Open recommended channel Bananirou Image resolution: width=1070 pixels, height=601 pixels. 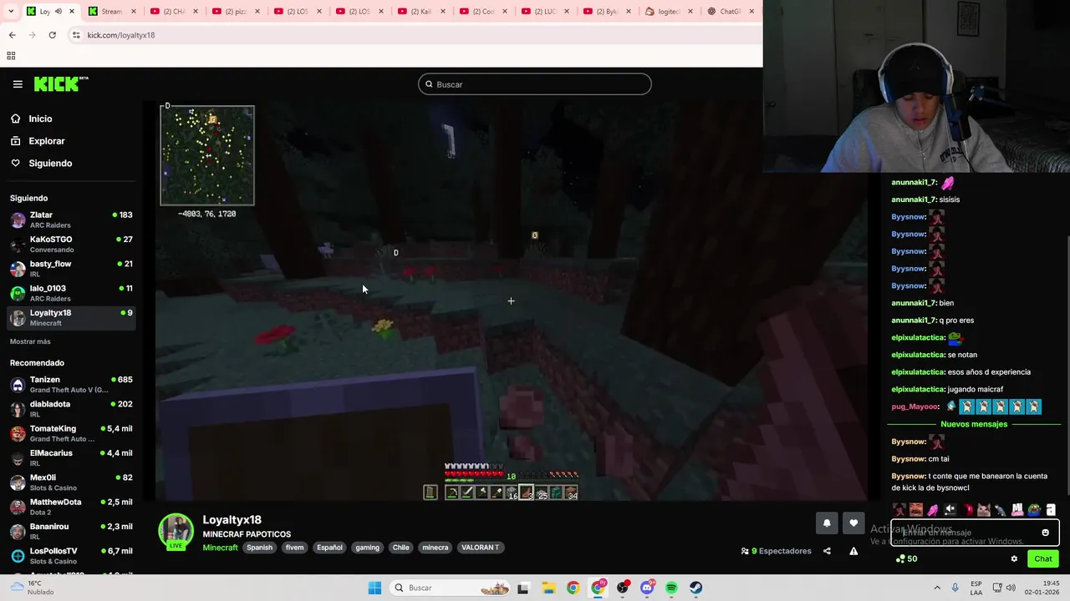point(71,531)
